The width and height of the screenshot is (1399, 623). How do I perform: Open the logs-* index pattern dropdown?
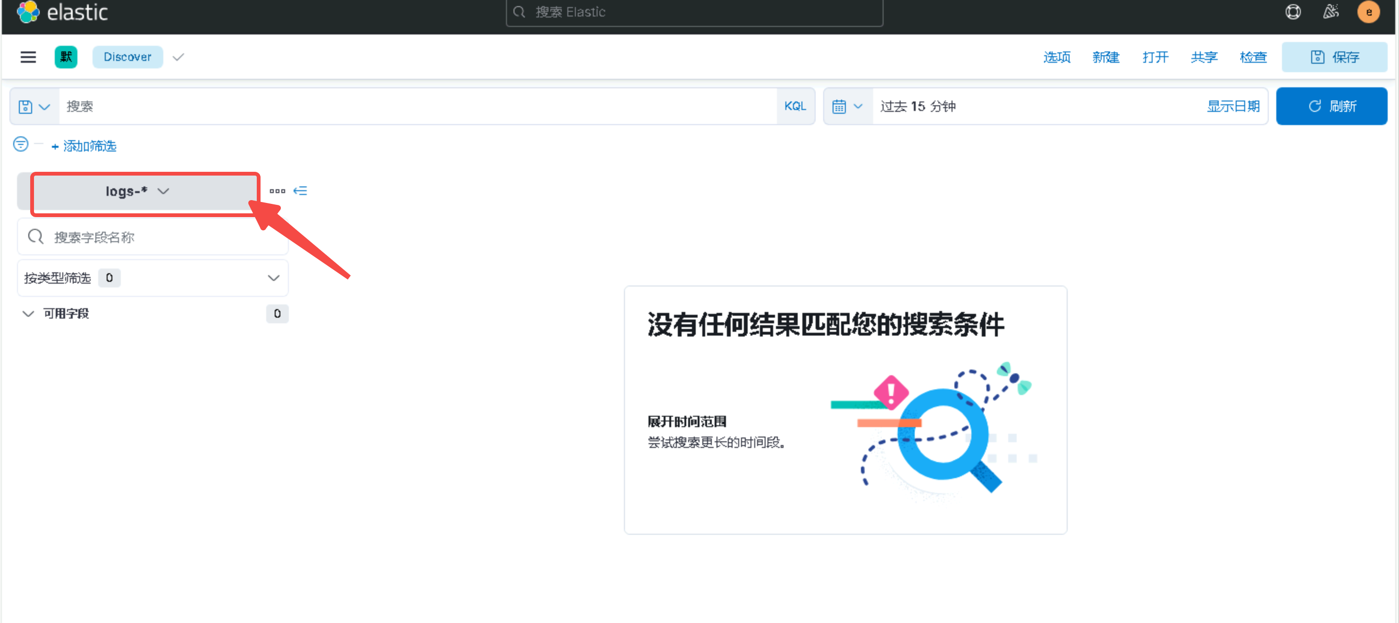click(x=137, y=191)
